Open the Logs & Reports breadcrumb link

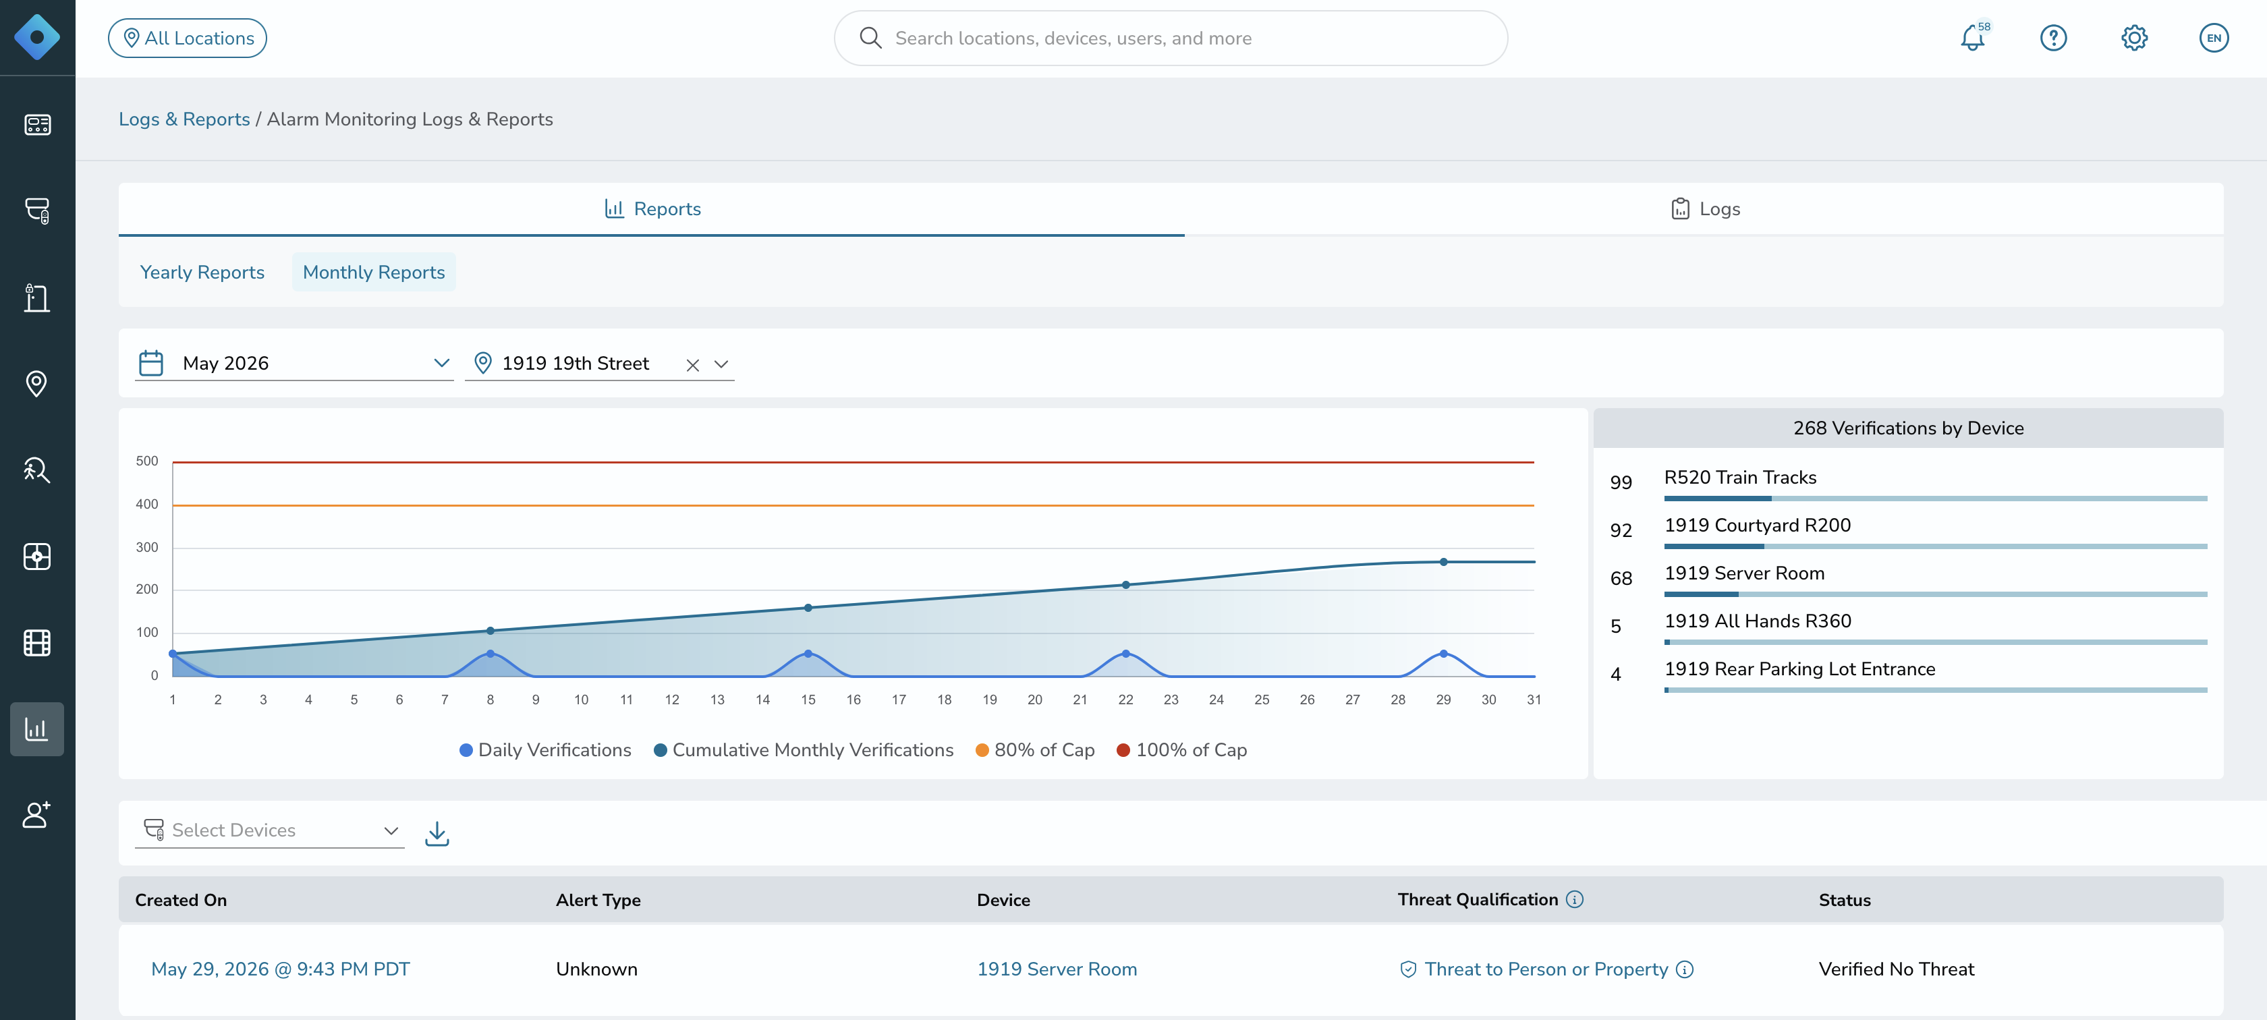[184, 119]
